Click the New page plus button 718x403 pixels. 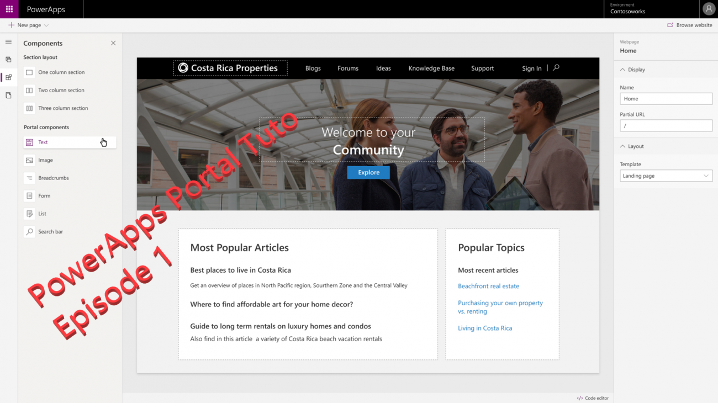tap(11, 25)
